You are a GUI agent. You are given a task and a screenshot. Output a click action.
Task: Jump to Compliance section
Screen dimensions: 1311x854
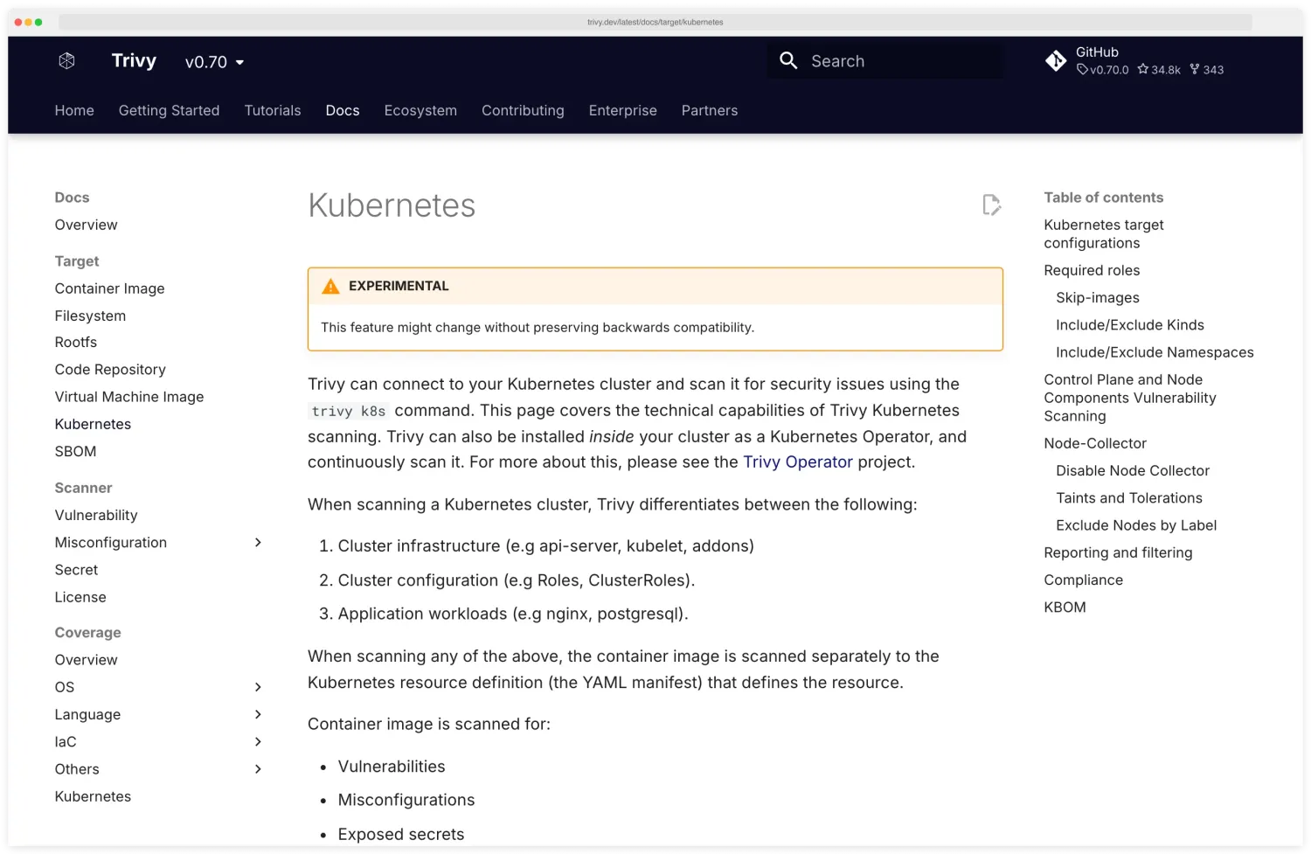coord(1083,580)
